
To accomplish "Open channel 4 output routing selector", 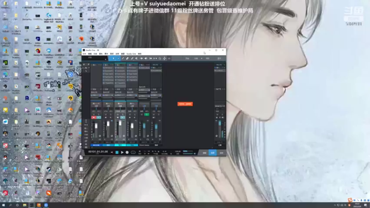I will (132, 95).
